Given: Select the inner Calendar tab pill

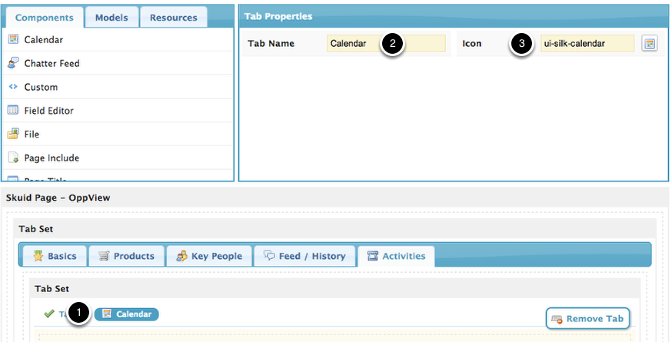Looking at the screenshot, I should [x=126, y=314].
